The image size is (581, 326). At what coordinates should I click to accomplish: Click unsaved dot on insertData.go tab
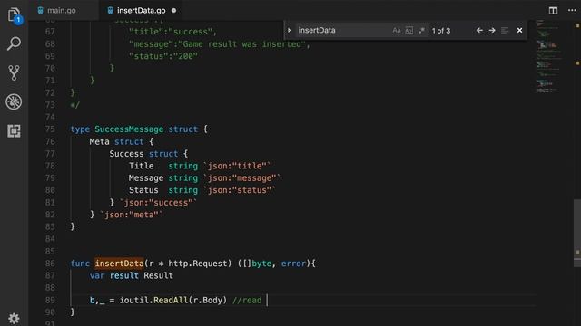(x=173, y=11)
